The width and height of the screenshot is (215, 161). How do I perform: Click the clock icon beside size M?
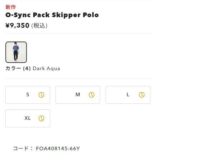point(91,95)
